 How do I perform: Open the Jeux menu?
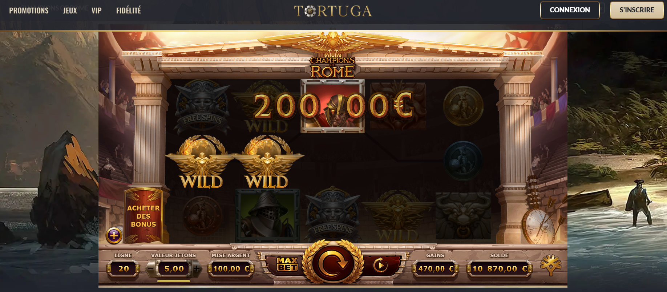coord(70,11)
